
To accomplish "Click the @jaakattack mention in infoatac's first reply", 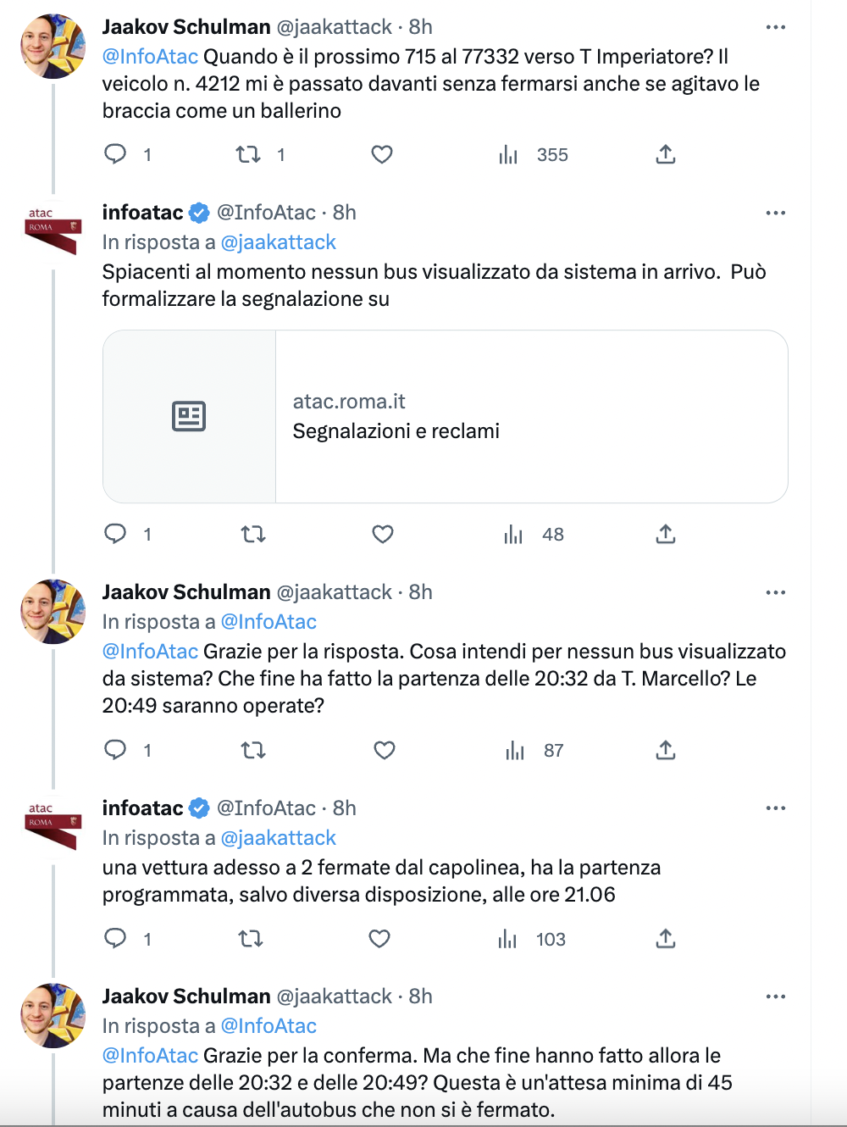I will (x=278, y=242).
